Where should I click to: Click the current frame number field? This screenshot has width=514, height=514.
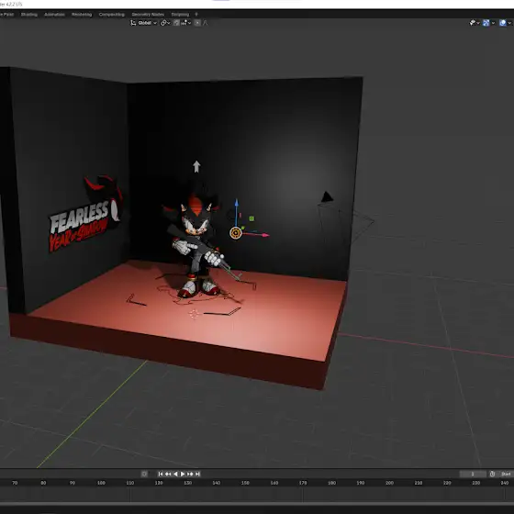[473, 474]
